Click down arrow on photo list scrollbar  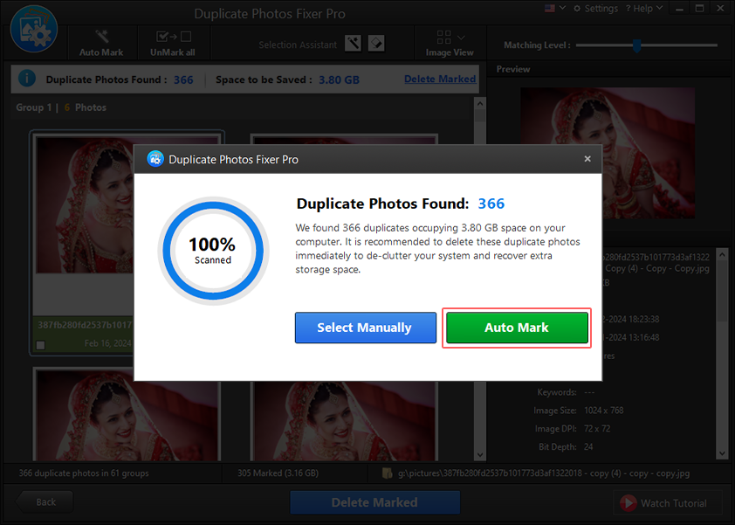[479, 454]
